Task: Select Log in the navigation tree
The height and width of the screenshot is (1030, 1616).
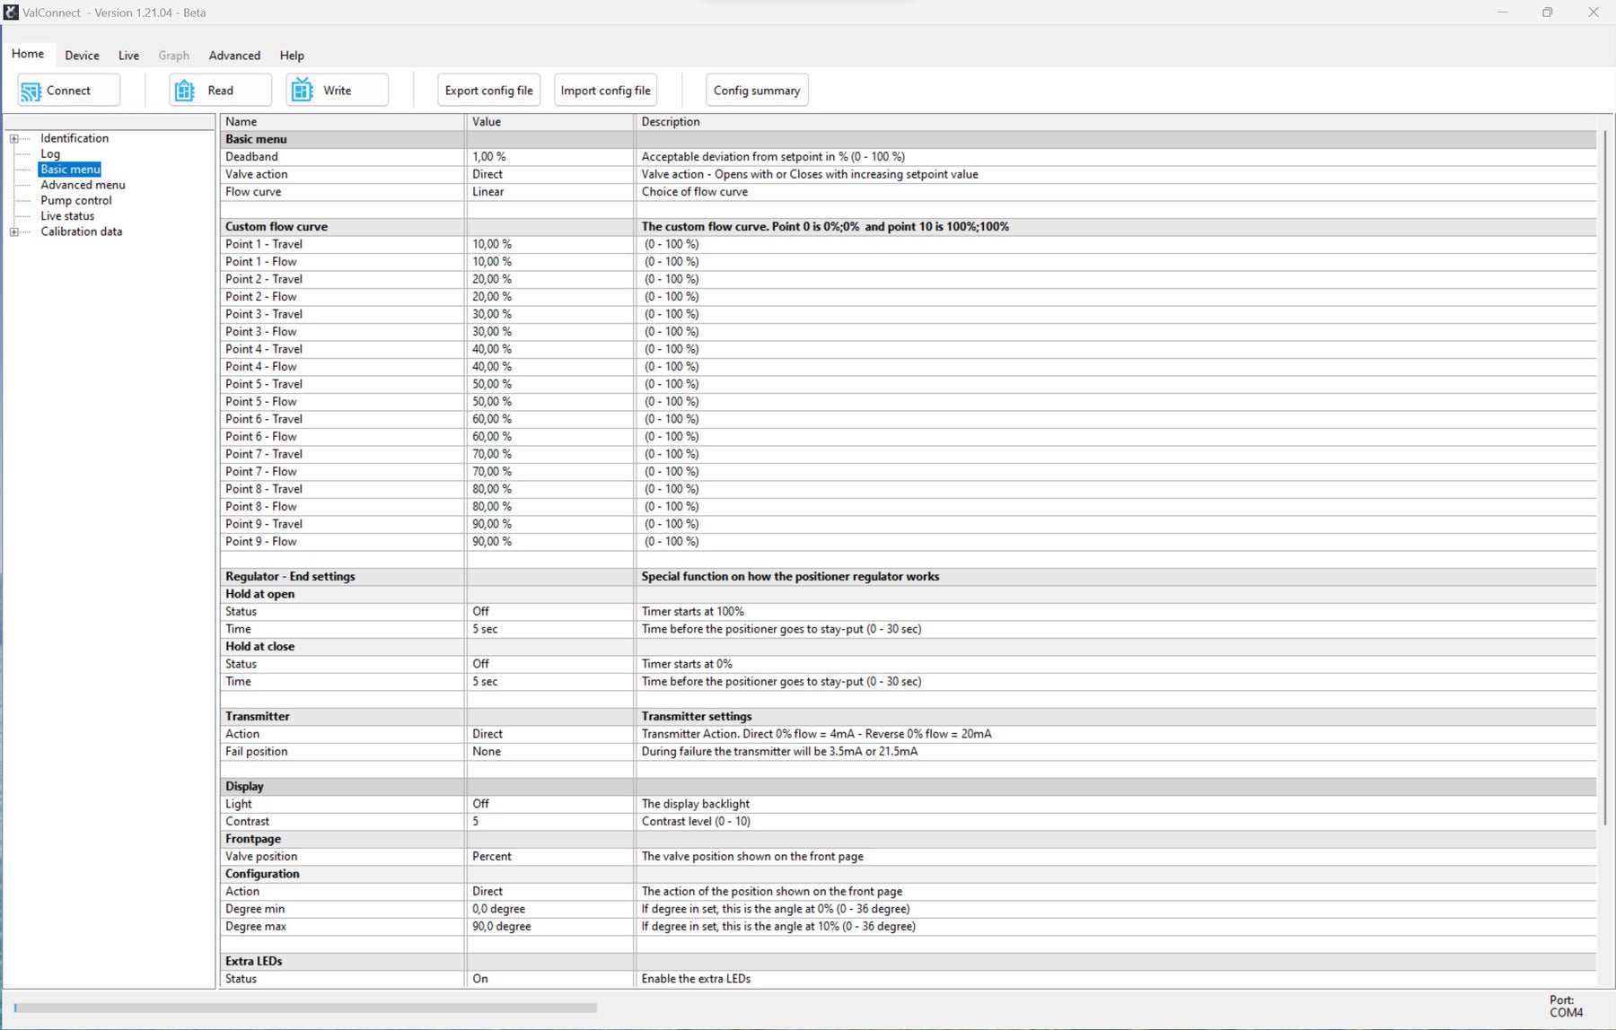Action: tap(51, 153)
